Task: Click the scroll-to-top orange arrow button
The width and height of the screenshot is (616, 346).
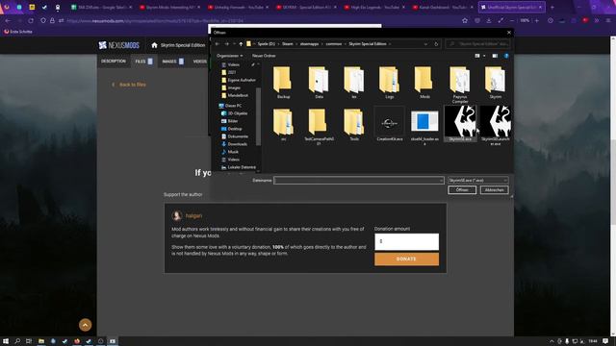Action: tap(86, 325)
